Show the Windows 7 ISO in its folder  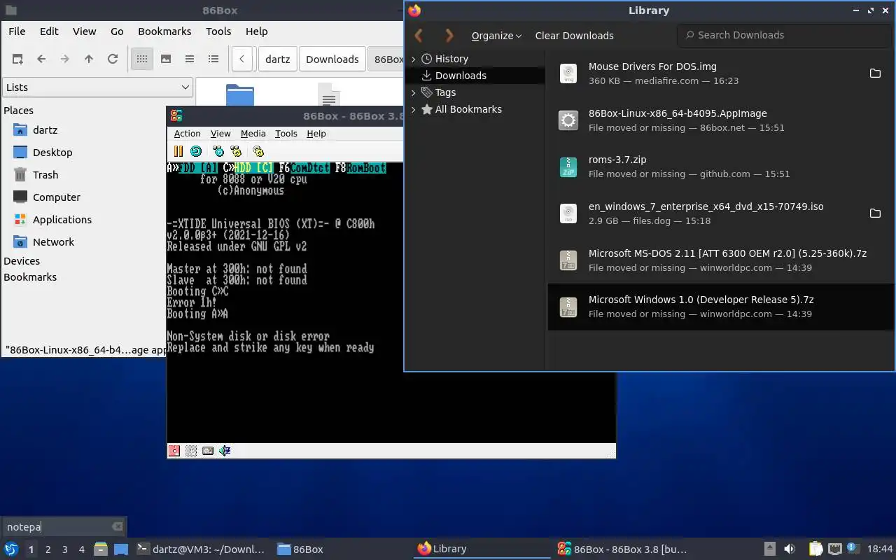click(875, 213)
